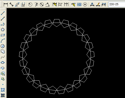125x98 pixels.
Task: Open the geometric Tolerance tool
Action: point(79,4)
